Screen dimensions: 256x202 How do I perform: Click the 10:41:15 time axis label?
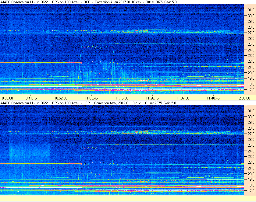(30, 98)
